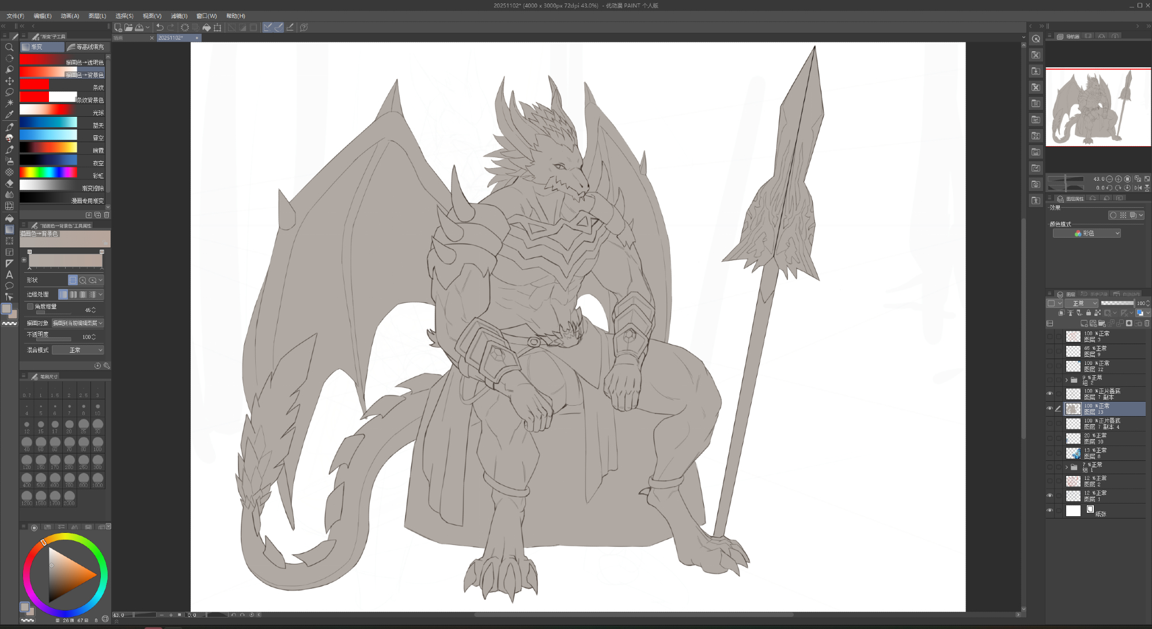
Task: Show hidden layer 图层 3
Action: pyautogui.click(x=1049, y=337)
